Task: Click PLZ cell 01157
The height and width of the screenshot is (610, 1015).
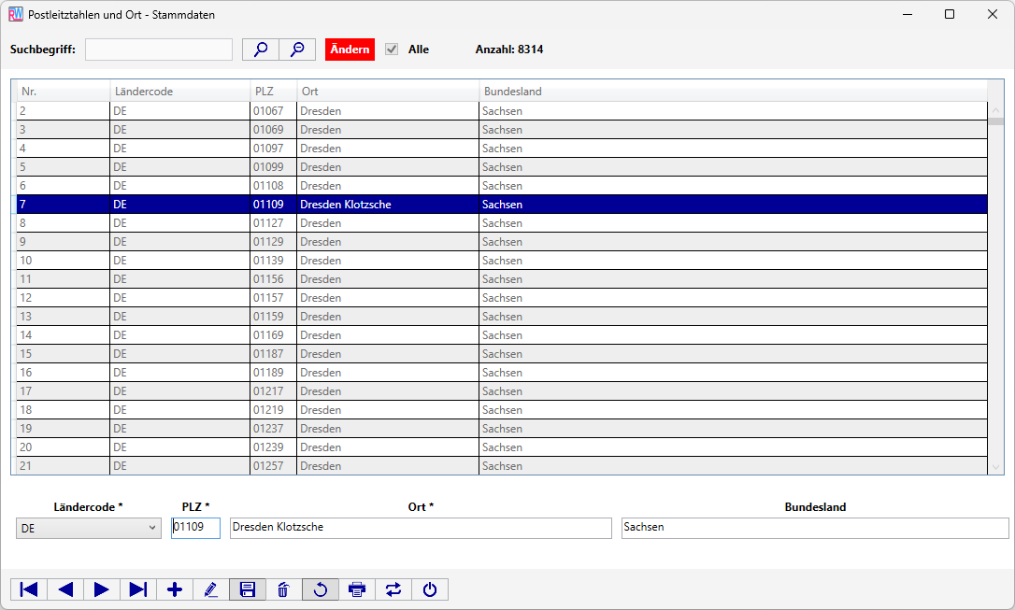Action: [x=273, y=298]
